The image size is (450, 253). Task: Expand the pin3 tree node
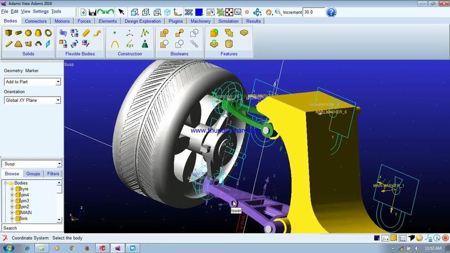click(x=12, y=201)
